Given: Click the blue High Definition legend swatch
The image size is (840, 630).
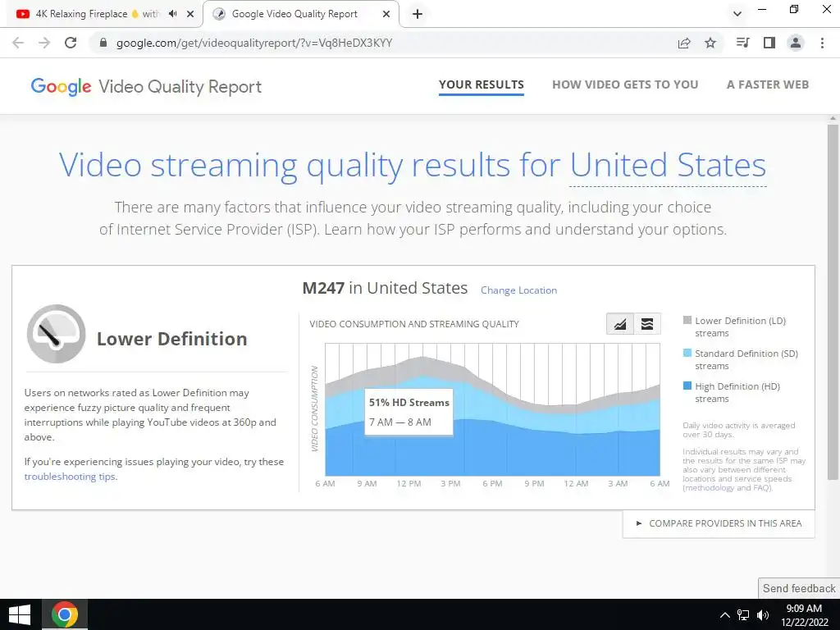Looking at the screenshot, I should pos(687,386).
